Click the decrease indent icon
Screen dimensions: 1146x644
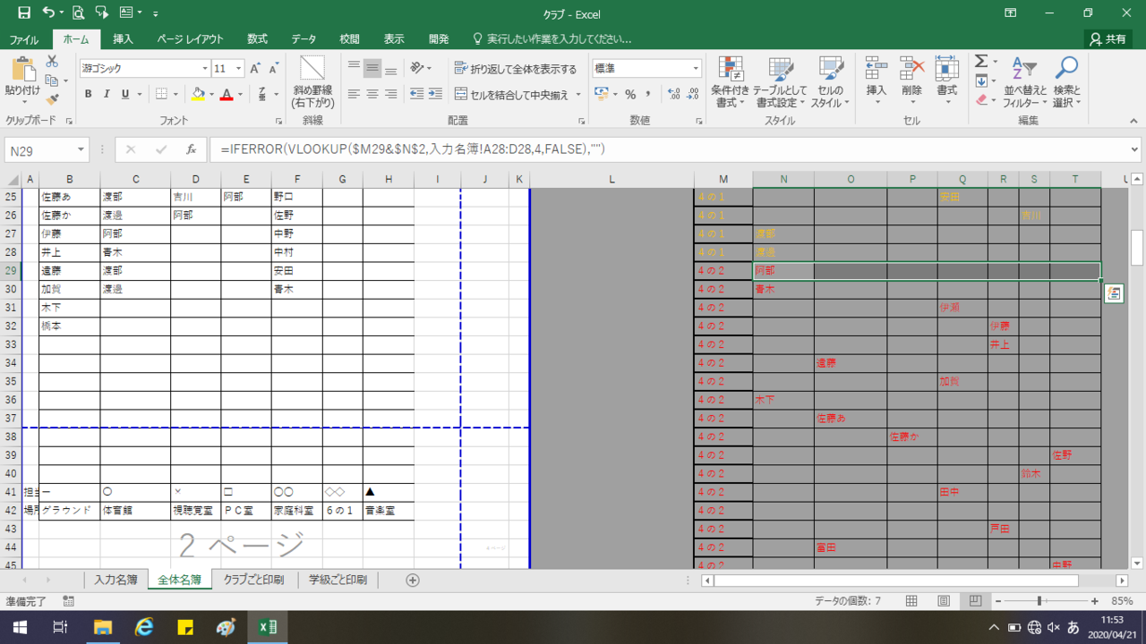tap(416, 94)
